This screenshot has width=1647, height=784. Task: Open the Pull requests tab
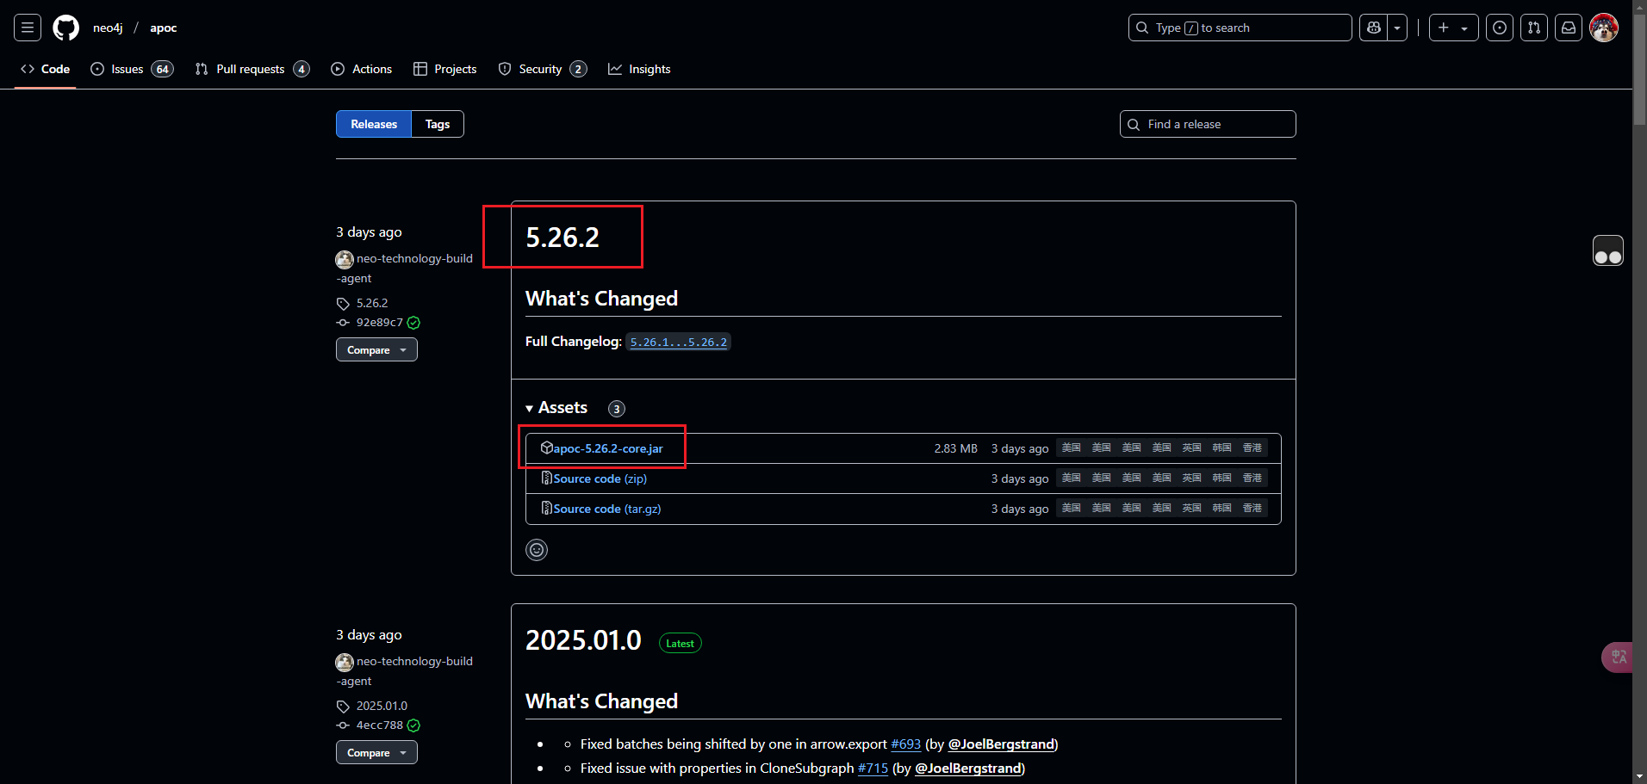(252, 69)
